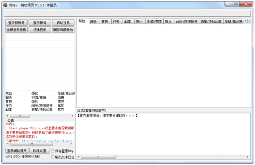
Task: Click the 登录帐号 button
Action: (40, 22)
